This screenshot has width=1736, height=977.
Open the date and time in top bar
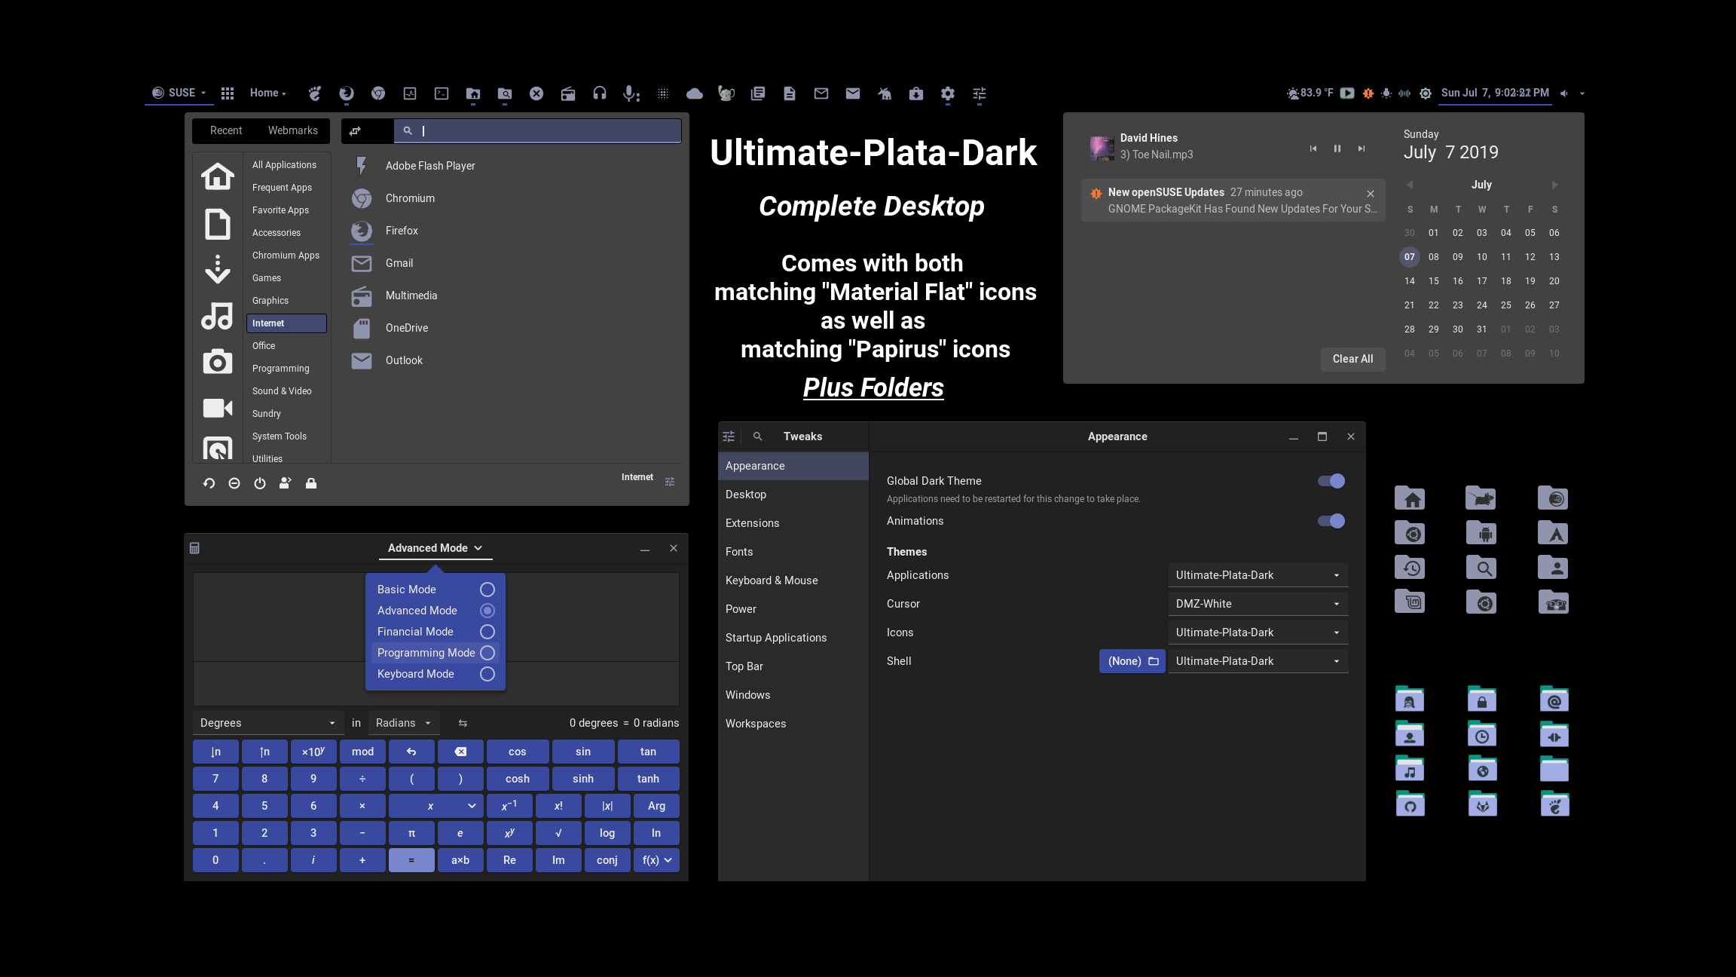coord(1495,93)
